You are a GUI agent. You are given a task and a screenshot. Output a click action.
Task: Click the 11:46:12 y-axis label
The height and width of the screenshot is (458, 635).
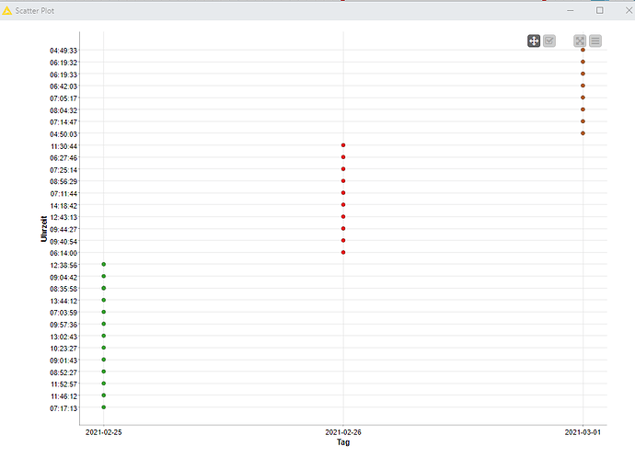tap(63, 396)
